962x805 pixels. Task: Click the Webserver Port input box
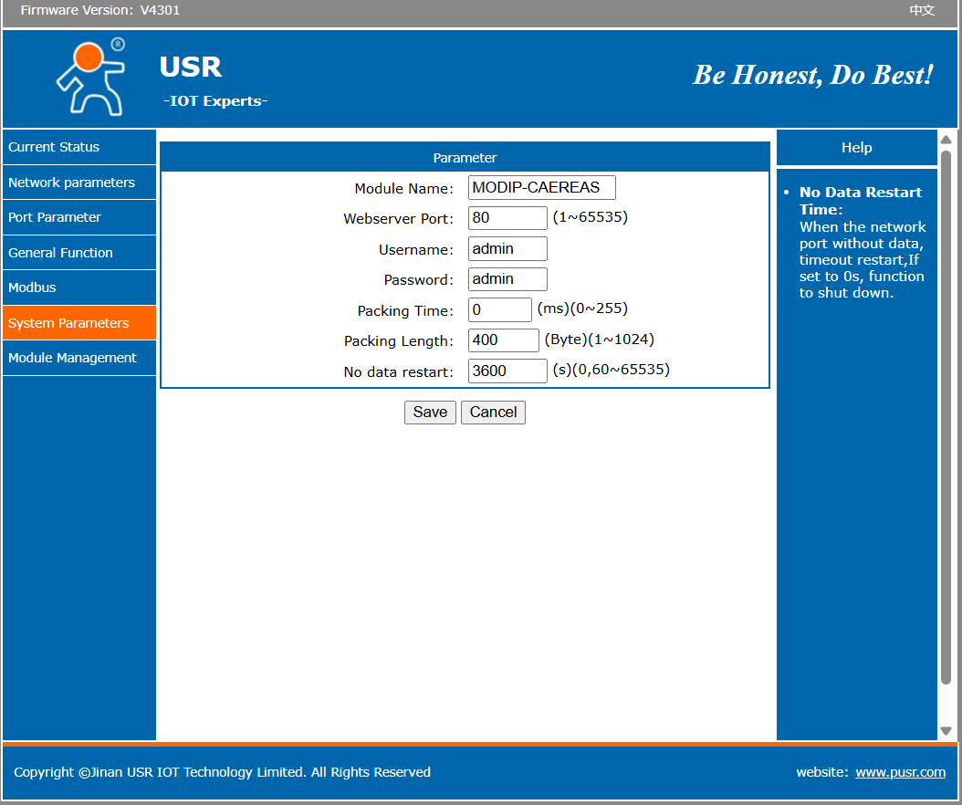(507, 217)
